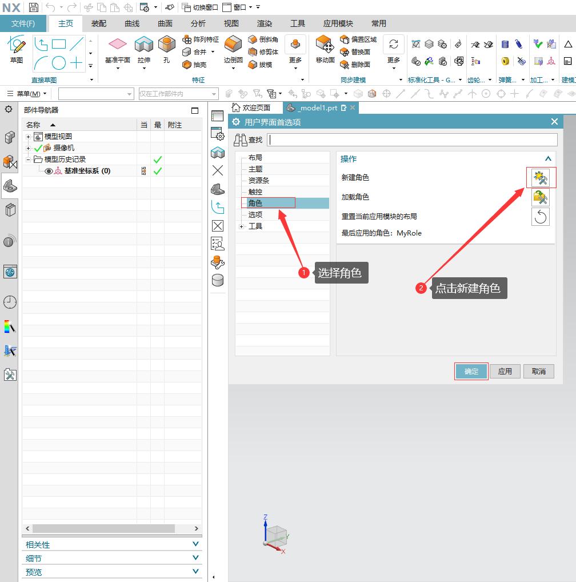Click the 移动面 (Move Face) icon
The image size is (576, 582).
tap(325, 45)
